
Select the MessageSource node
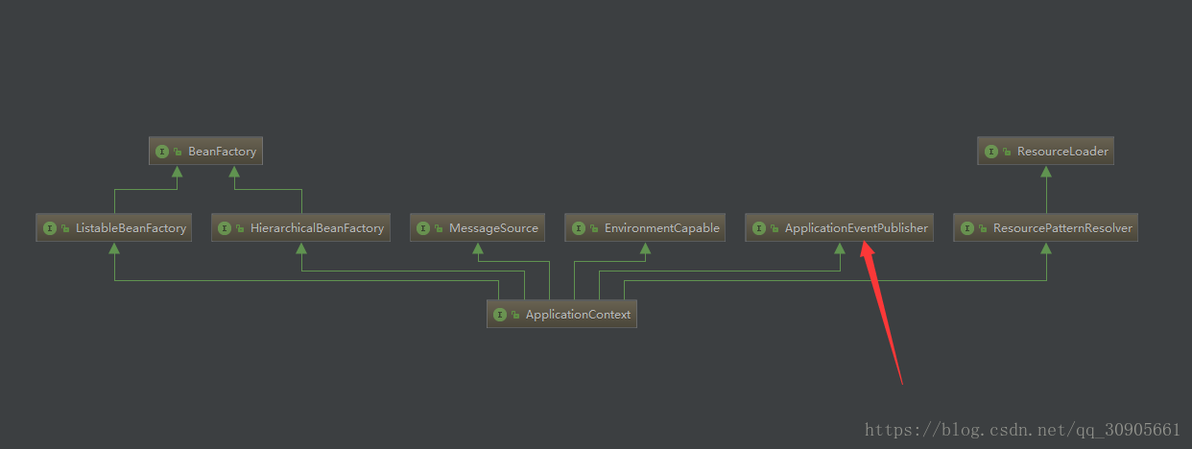477,227
